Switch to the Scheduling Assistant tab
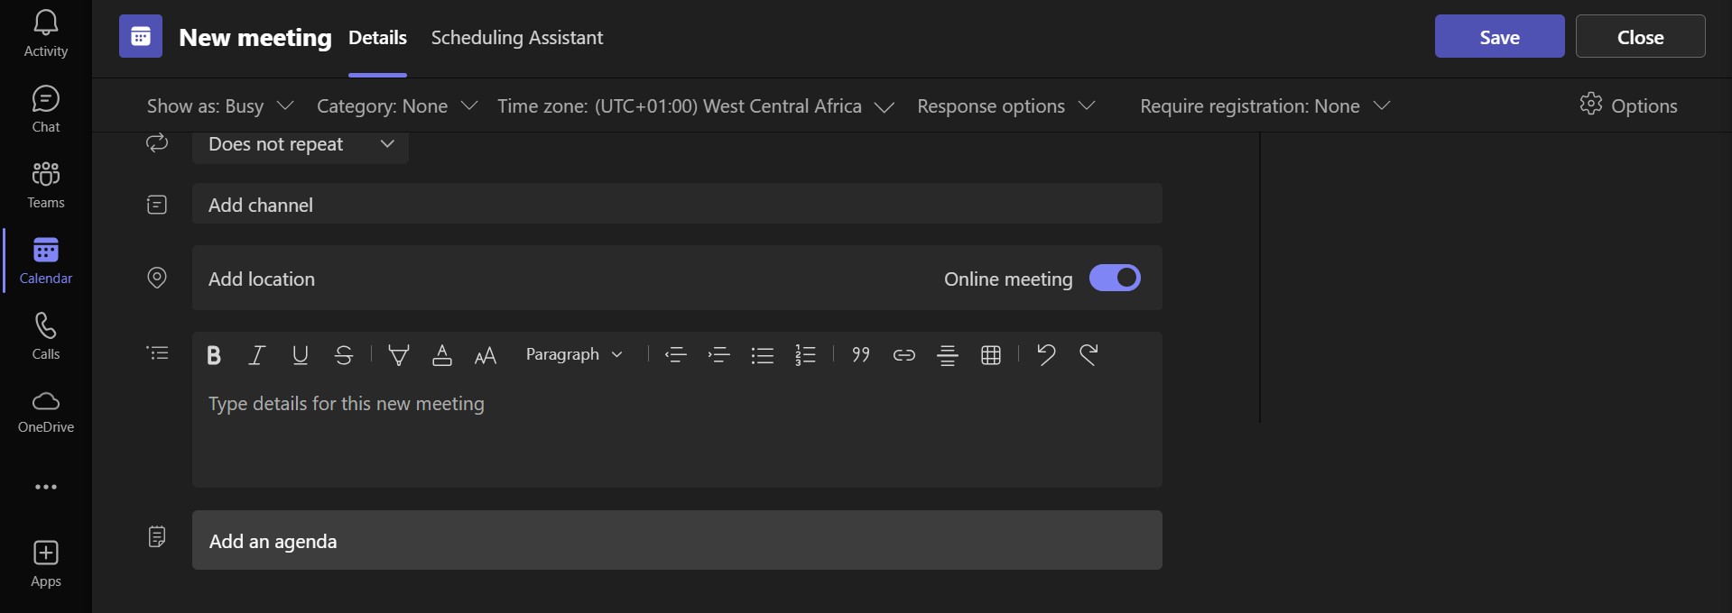 tap(517, 38)
